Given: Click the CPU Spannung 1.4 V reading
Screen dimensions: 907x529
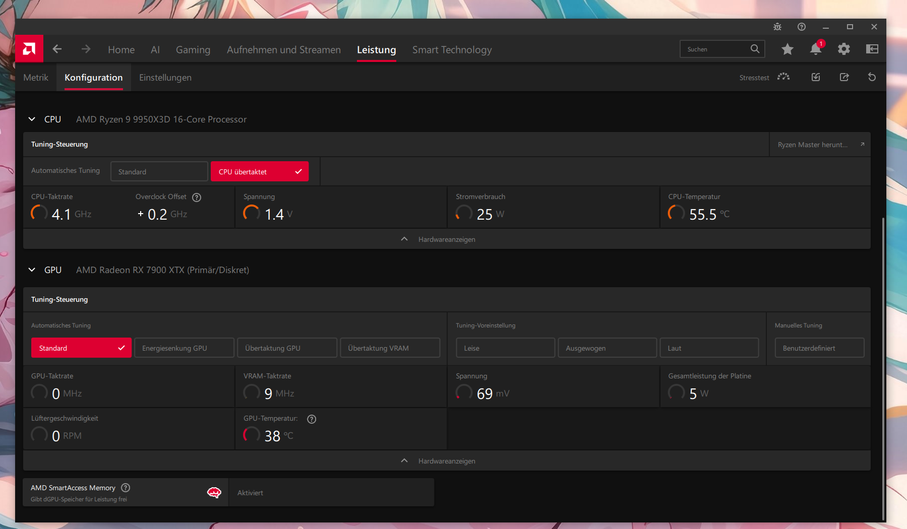Looking at the screenshot, I should pyautogui.click(x=268, y=214).
